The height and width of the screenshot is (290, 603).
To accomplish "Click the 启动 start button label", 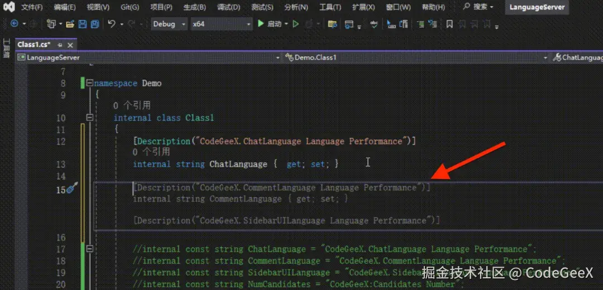I will pos(274,24).
